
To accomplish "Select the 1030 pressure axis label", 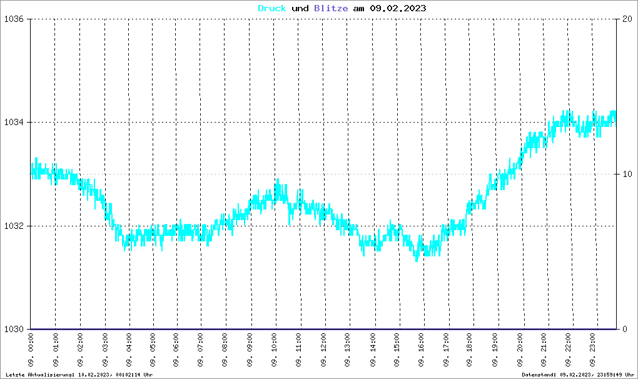I will 14,330.
